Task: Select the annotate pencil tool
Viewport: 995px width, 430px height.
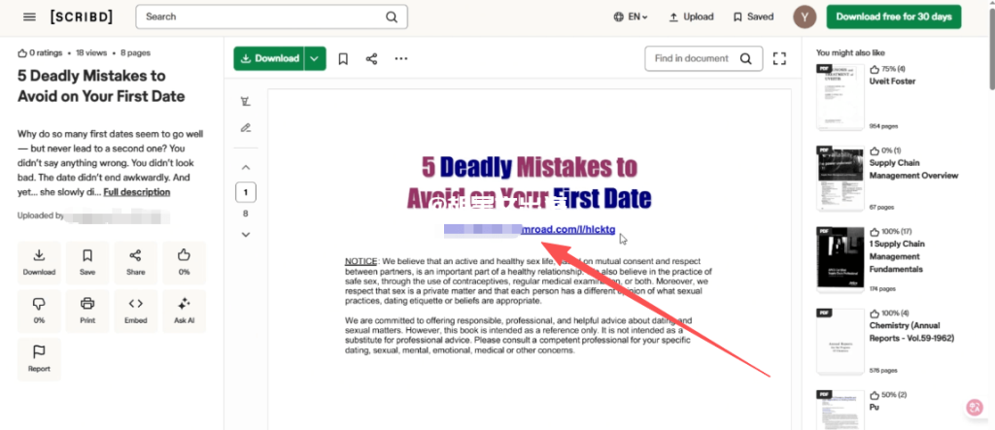Action: pyautogui.click(x=246, y=127)
